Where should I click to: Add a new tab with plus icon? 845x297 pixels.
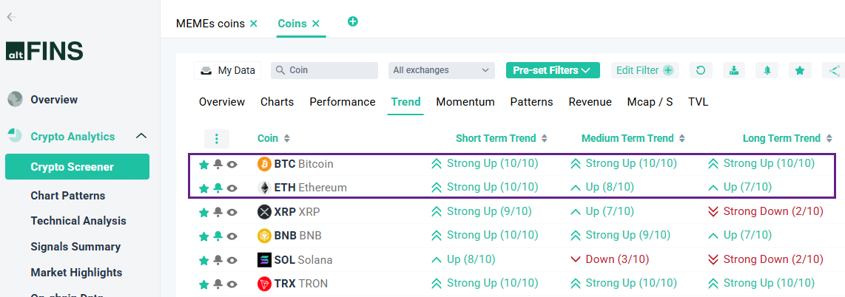coord(353,22)
